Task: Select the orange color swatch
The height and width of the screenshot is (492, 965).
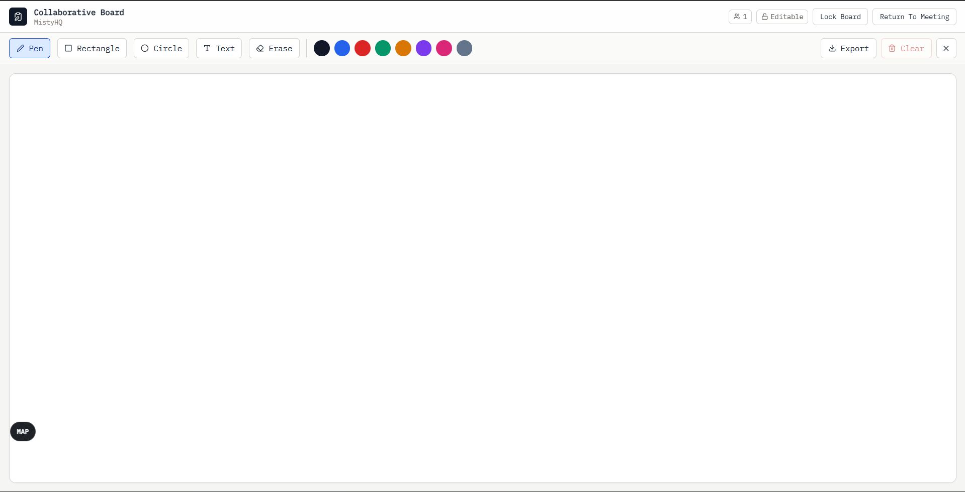Action: 403,48
